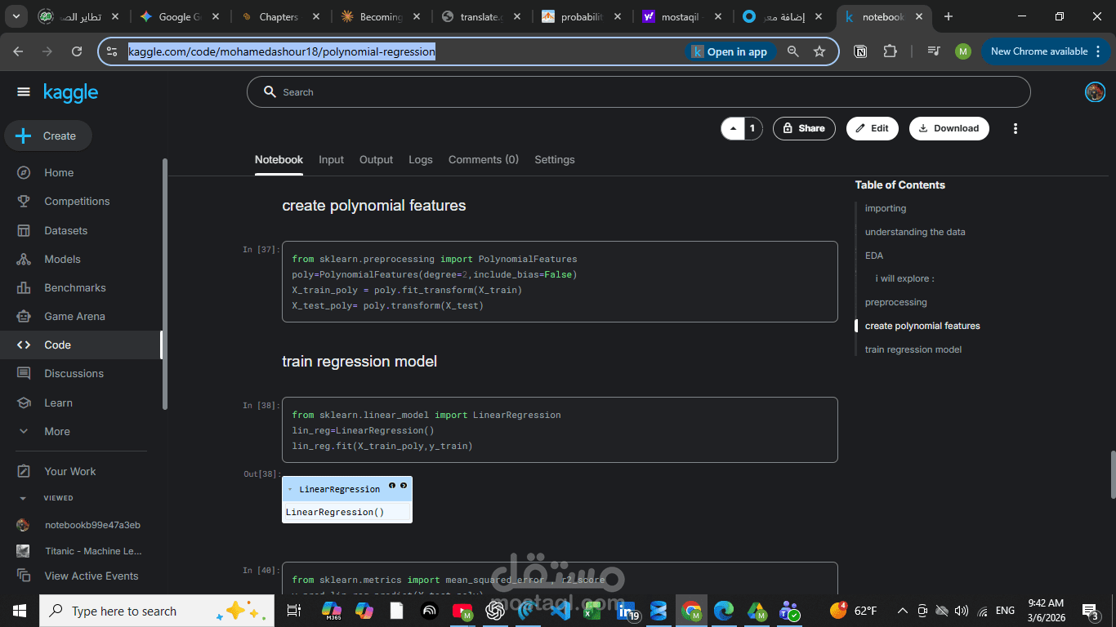Click the Create plus button
The image size is (1116, 627).
pos(48,136)
